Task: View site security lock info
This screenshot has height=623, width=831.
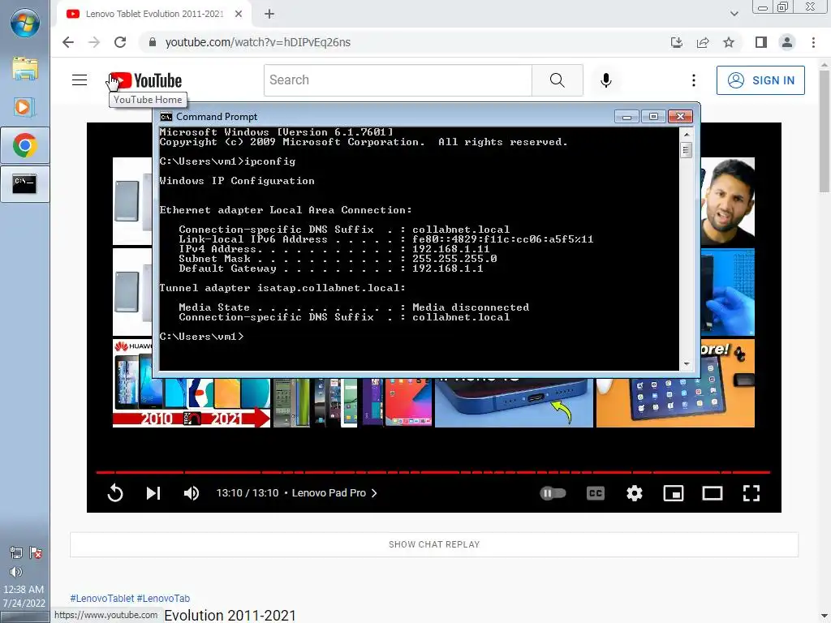Action: pos(153,42)
